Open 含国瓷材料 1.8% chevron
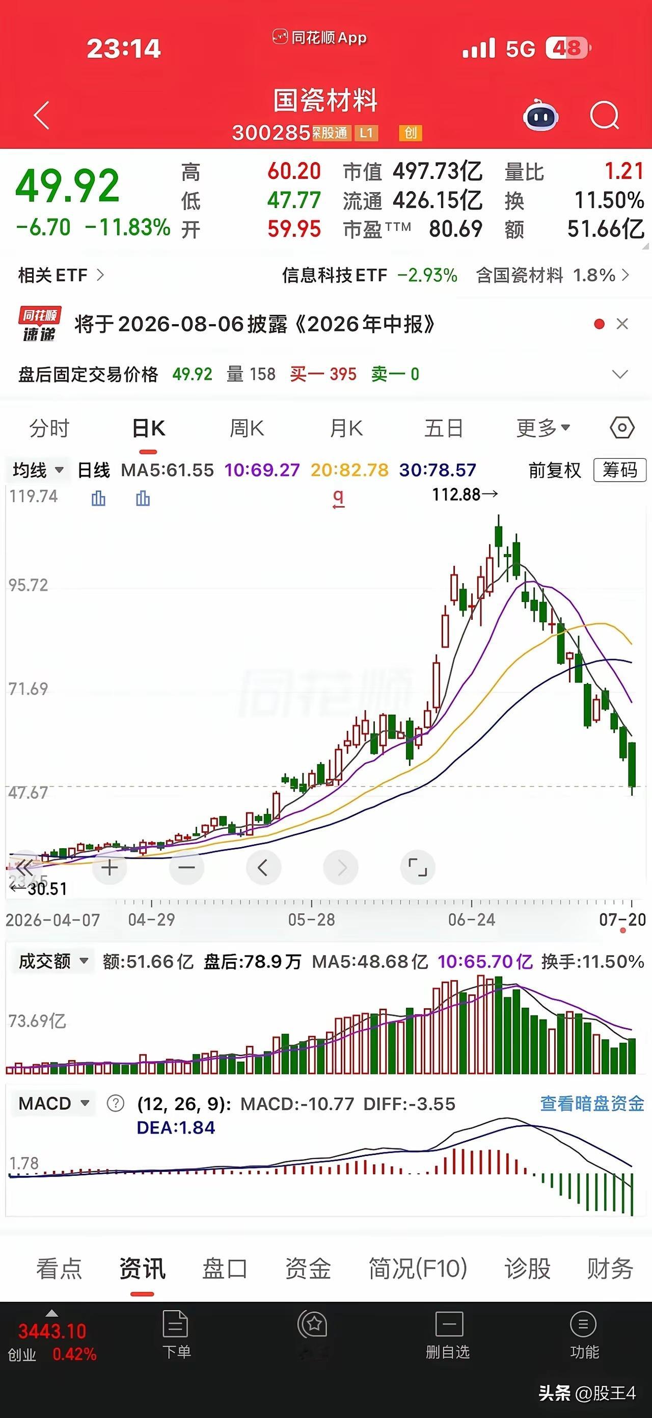 626,275
